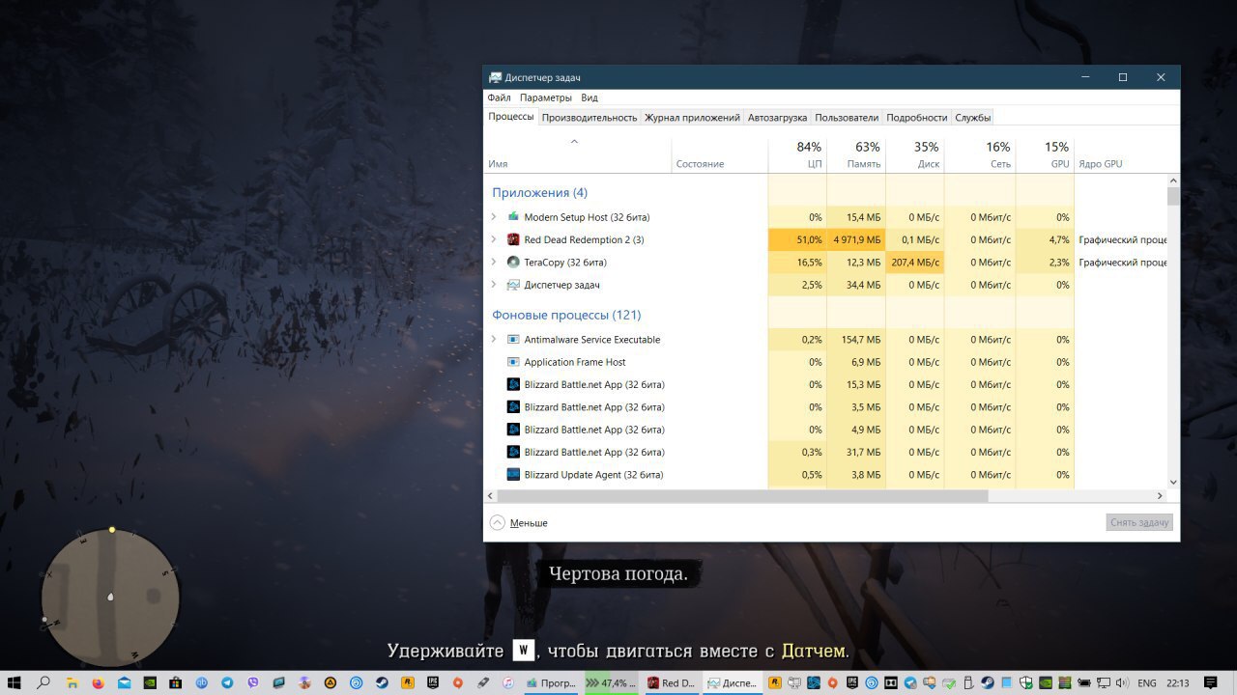This screenshot has height=695, width=1237.
Task: Select the Приложения (4) group heading
Action: click(x=539, y=192)
